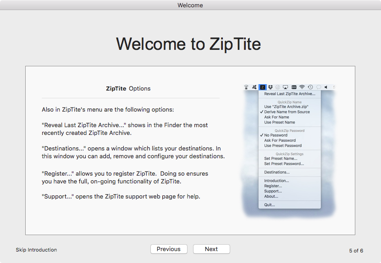Select 'Quit...' menu entry
This screenshot has width=381, height=263.
click(270, 205)
